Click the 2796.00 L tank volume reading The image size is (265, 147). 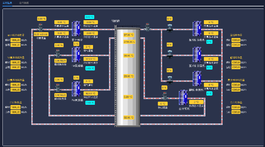click(x=129, y=42)
